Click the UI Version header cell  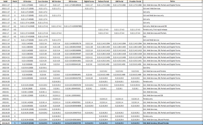pos(27,2)
